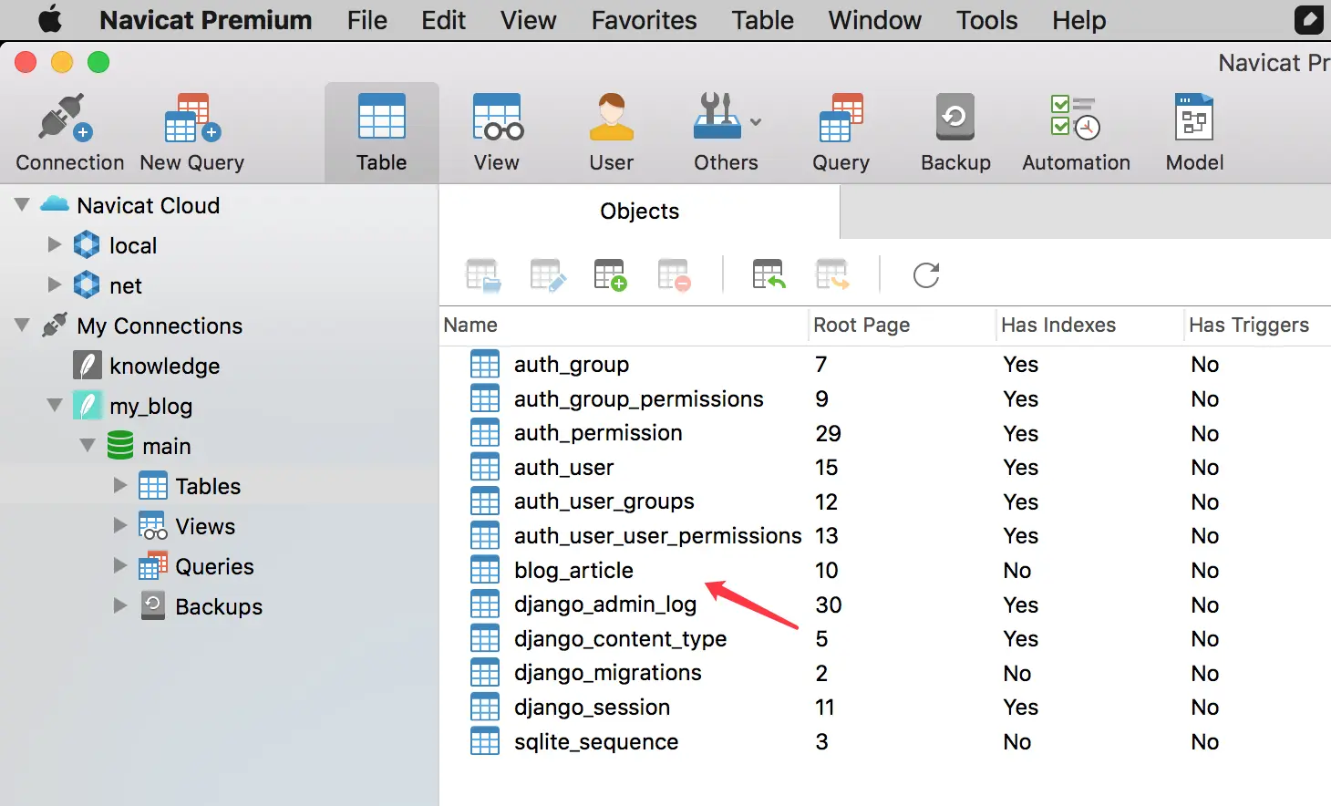Open the Window menu

tap(875, 20)
